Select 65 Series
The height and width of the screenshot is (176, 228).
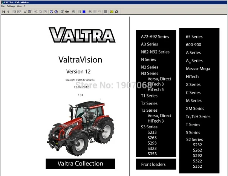pyautogui.click(x=194, y=36)
